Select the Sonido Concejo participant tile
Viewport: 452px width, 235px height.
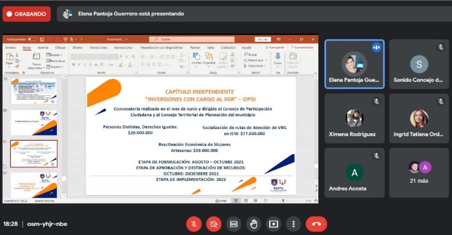(x=419, y=64)
